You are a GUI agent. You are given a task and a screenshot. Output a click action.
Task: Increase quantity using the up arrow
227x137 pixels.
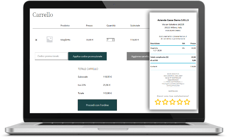[113, 39]
